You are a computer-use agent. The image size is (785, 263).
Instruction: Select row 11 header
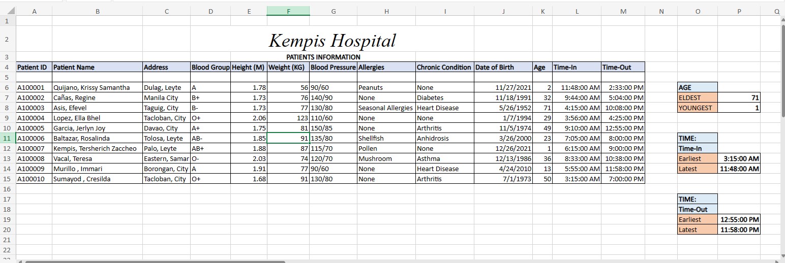(x=8, y=138)
